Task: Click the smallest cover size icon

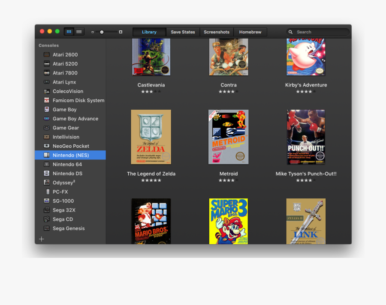Action: [x=93, y=32]
